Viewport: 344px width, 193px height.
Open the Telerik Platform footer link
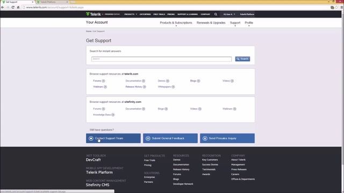point(99,173)
